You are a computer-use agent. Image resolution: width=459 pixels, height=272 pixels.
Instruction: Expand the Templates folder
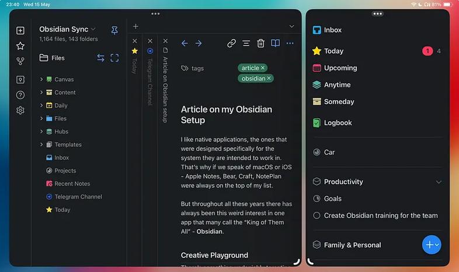coord(41,144)
